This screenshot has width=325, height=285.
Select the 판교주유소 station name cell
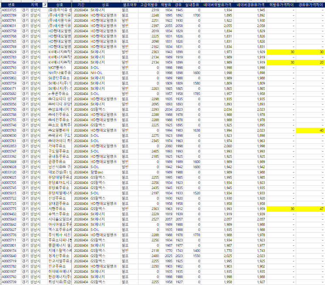click(60, 266)
